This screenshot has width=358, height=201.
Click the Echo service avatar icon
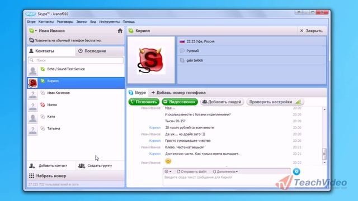pos(32,71)
